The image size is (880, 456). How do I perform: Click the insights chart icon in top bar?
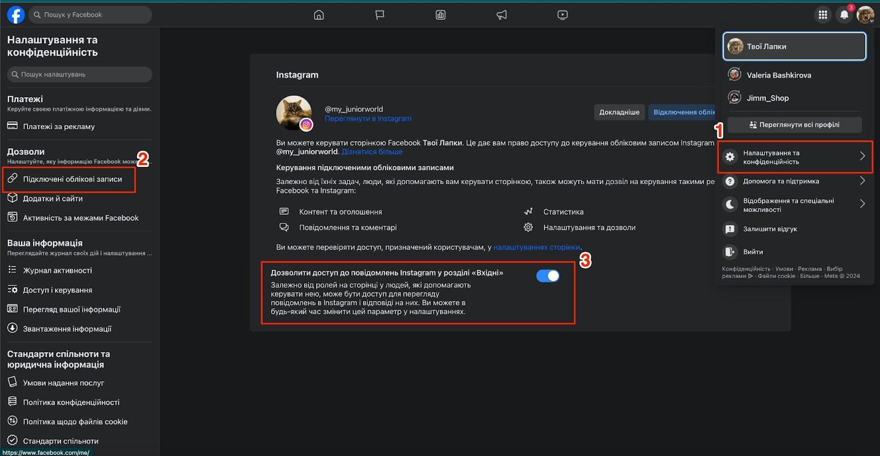[x=441, y=15]
